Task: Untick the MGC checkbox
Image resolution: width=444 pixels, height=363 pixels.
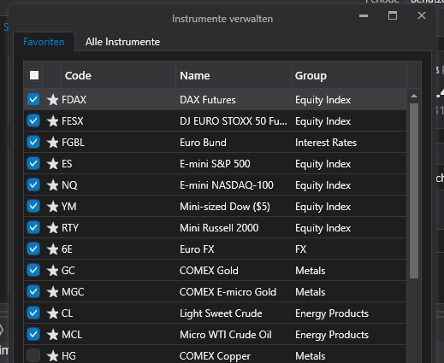Action: 33,291
